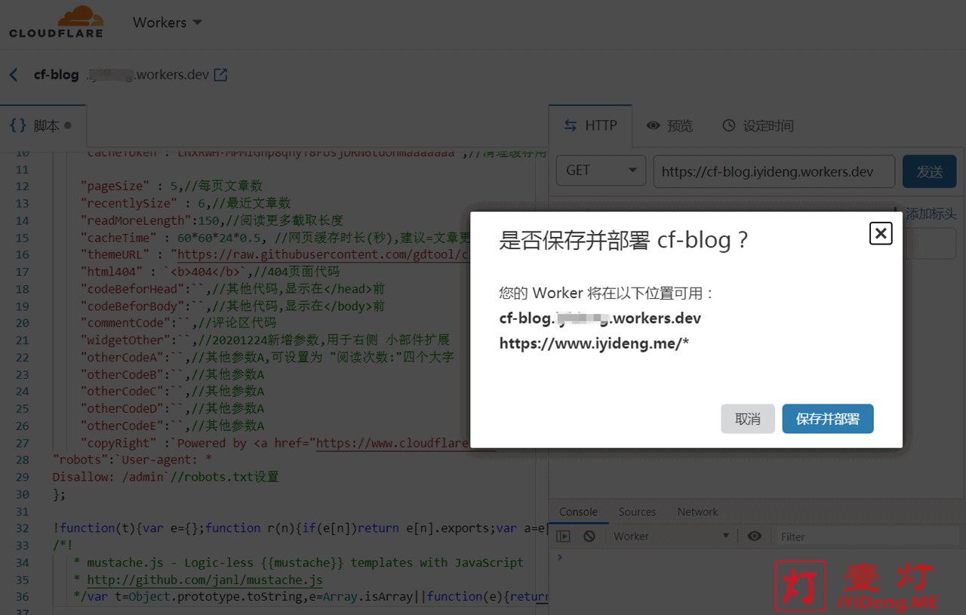The height and width of the screenshot is (615, 966).
Task: Switch to the HTTP tab
Action: click(x=591, y=125)
